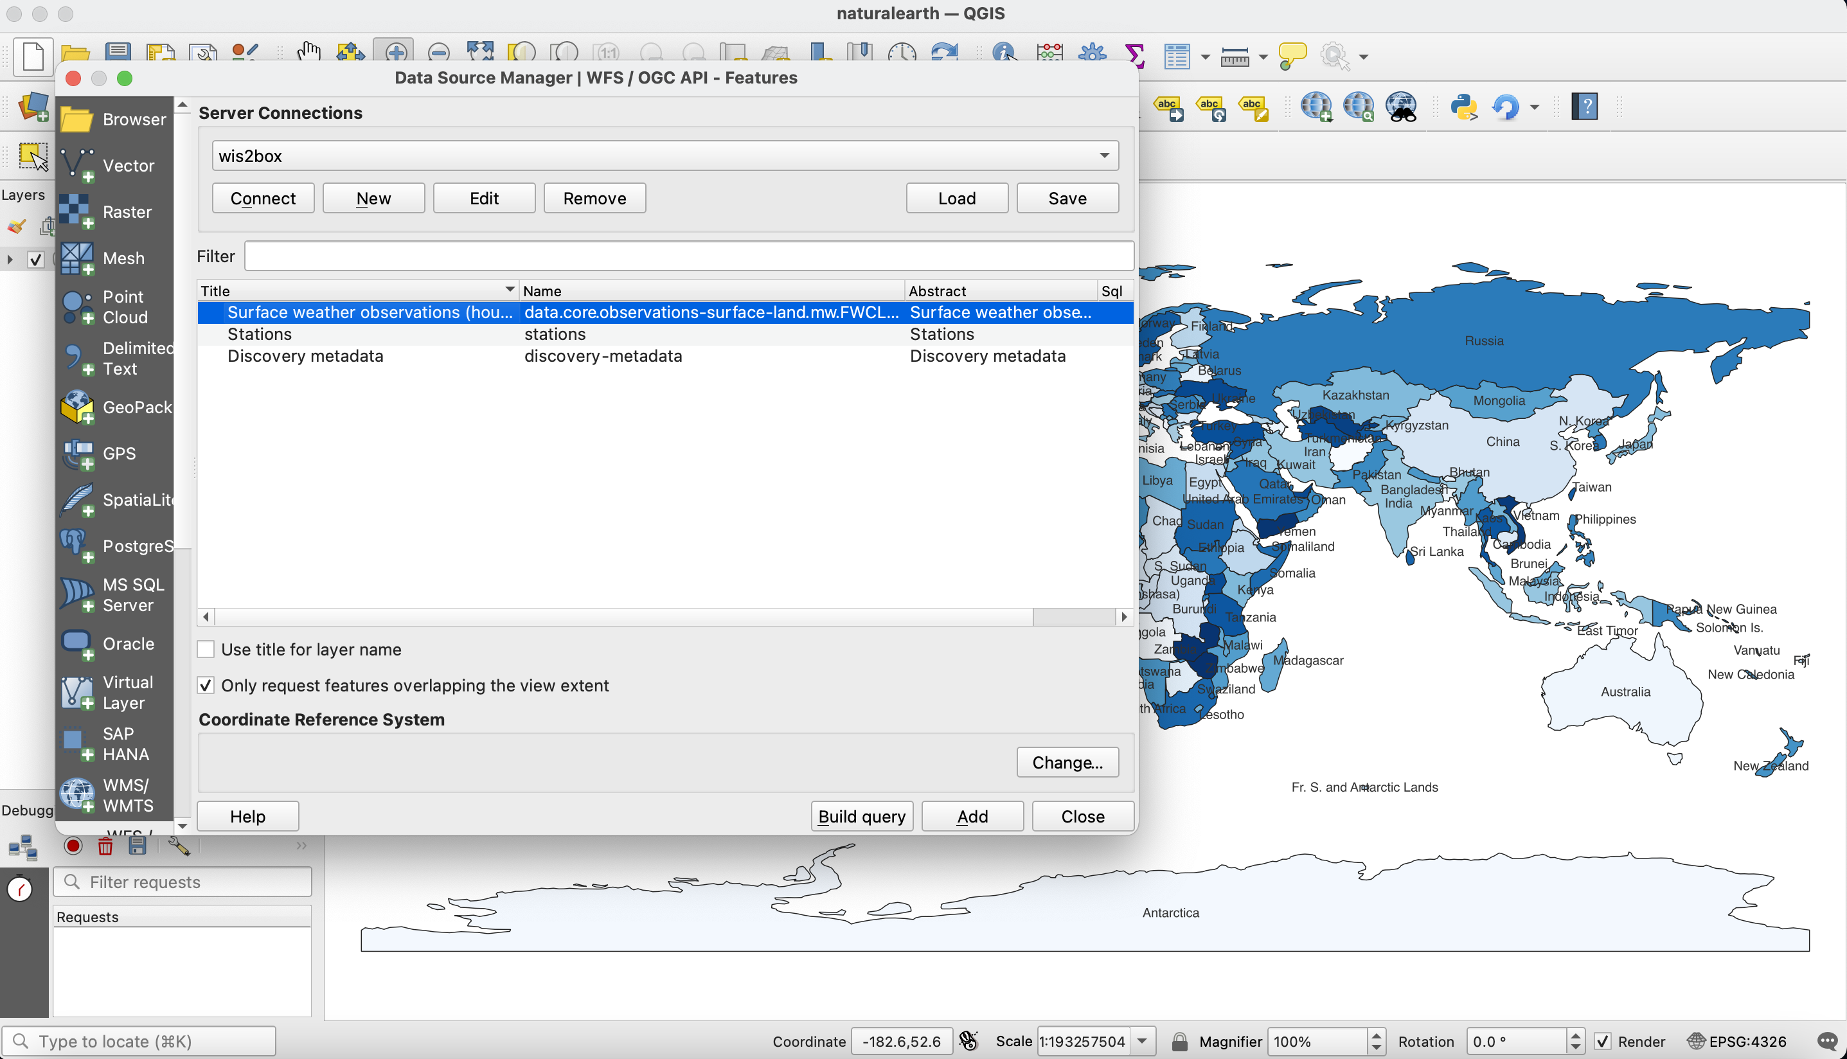Click the Build query button
Viewport: 1847px width, 1059px height.
[862, 816]
